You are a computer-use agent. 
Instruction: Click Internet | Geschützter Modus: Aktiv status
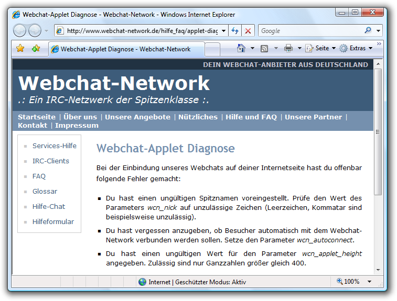pyautogui.click(x=197, y=282)
